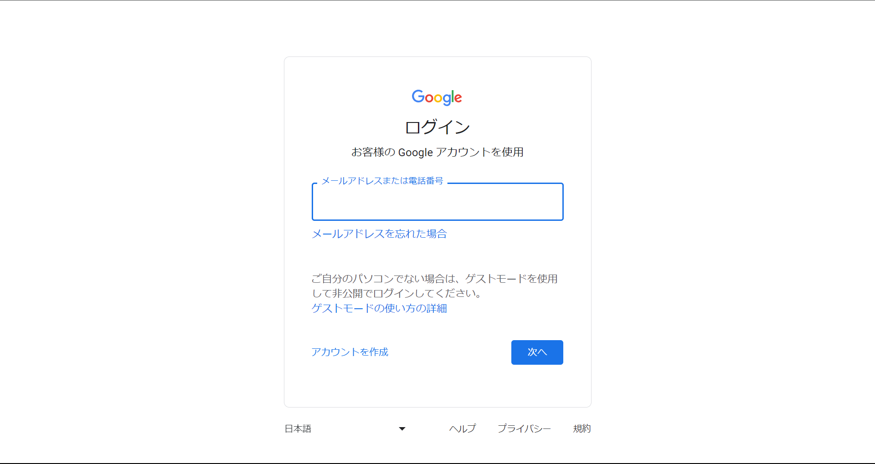
Task: Click empty card space below 次へ button
Action: [x=537, y=387]
